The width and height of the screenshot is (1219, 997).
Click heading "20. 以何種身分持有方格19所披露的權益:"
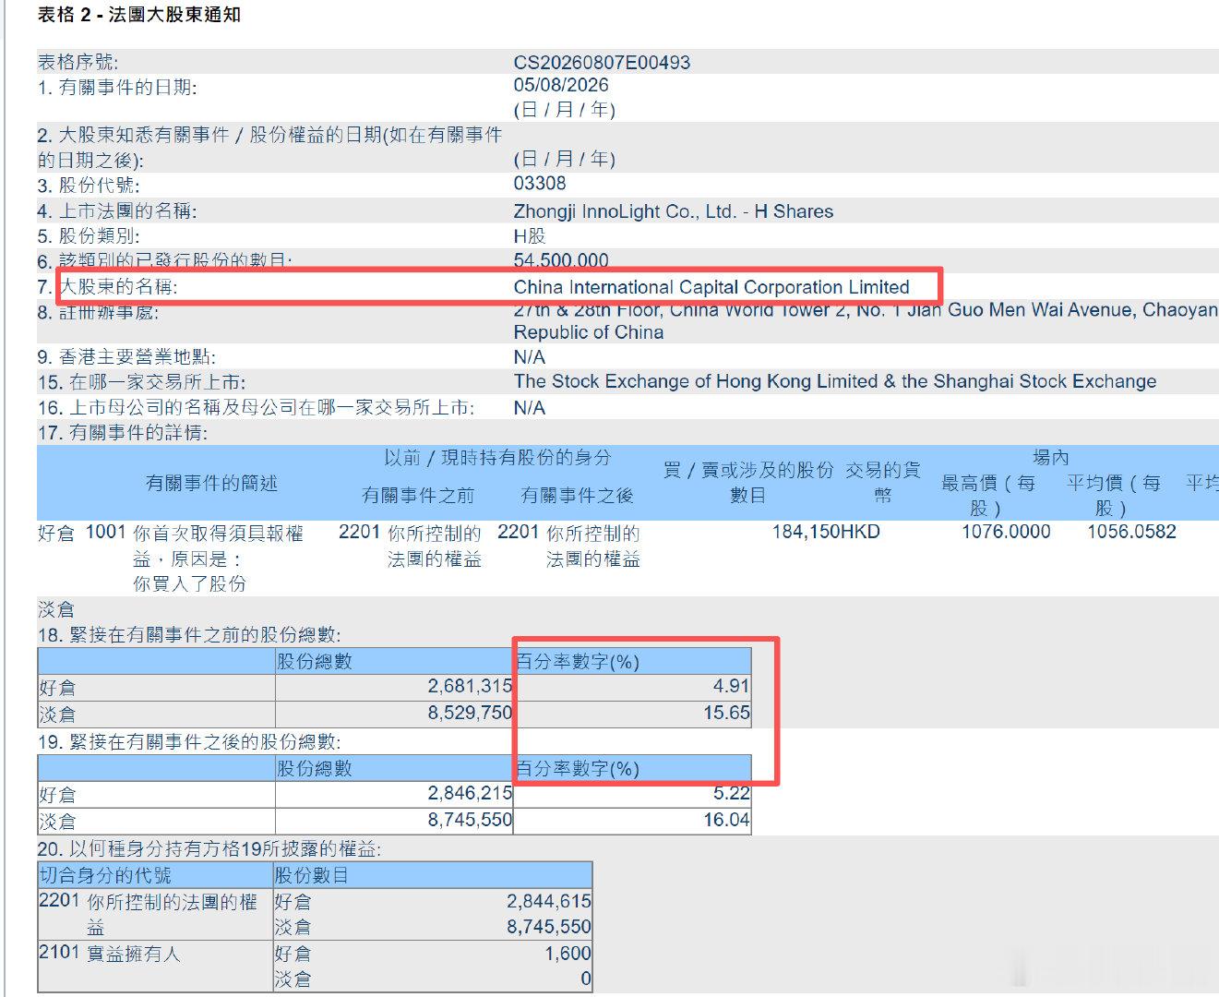(x=209, y=849)
